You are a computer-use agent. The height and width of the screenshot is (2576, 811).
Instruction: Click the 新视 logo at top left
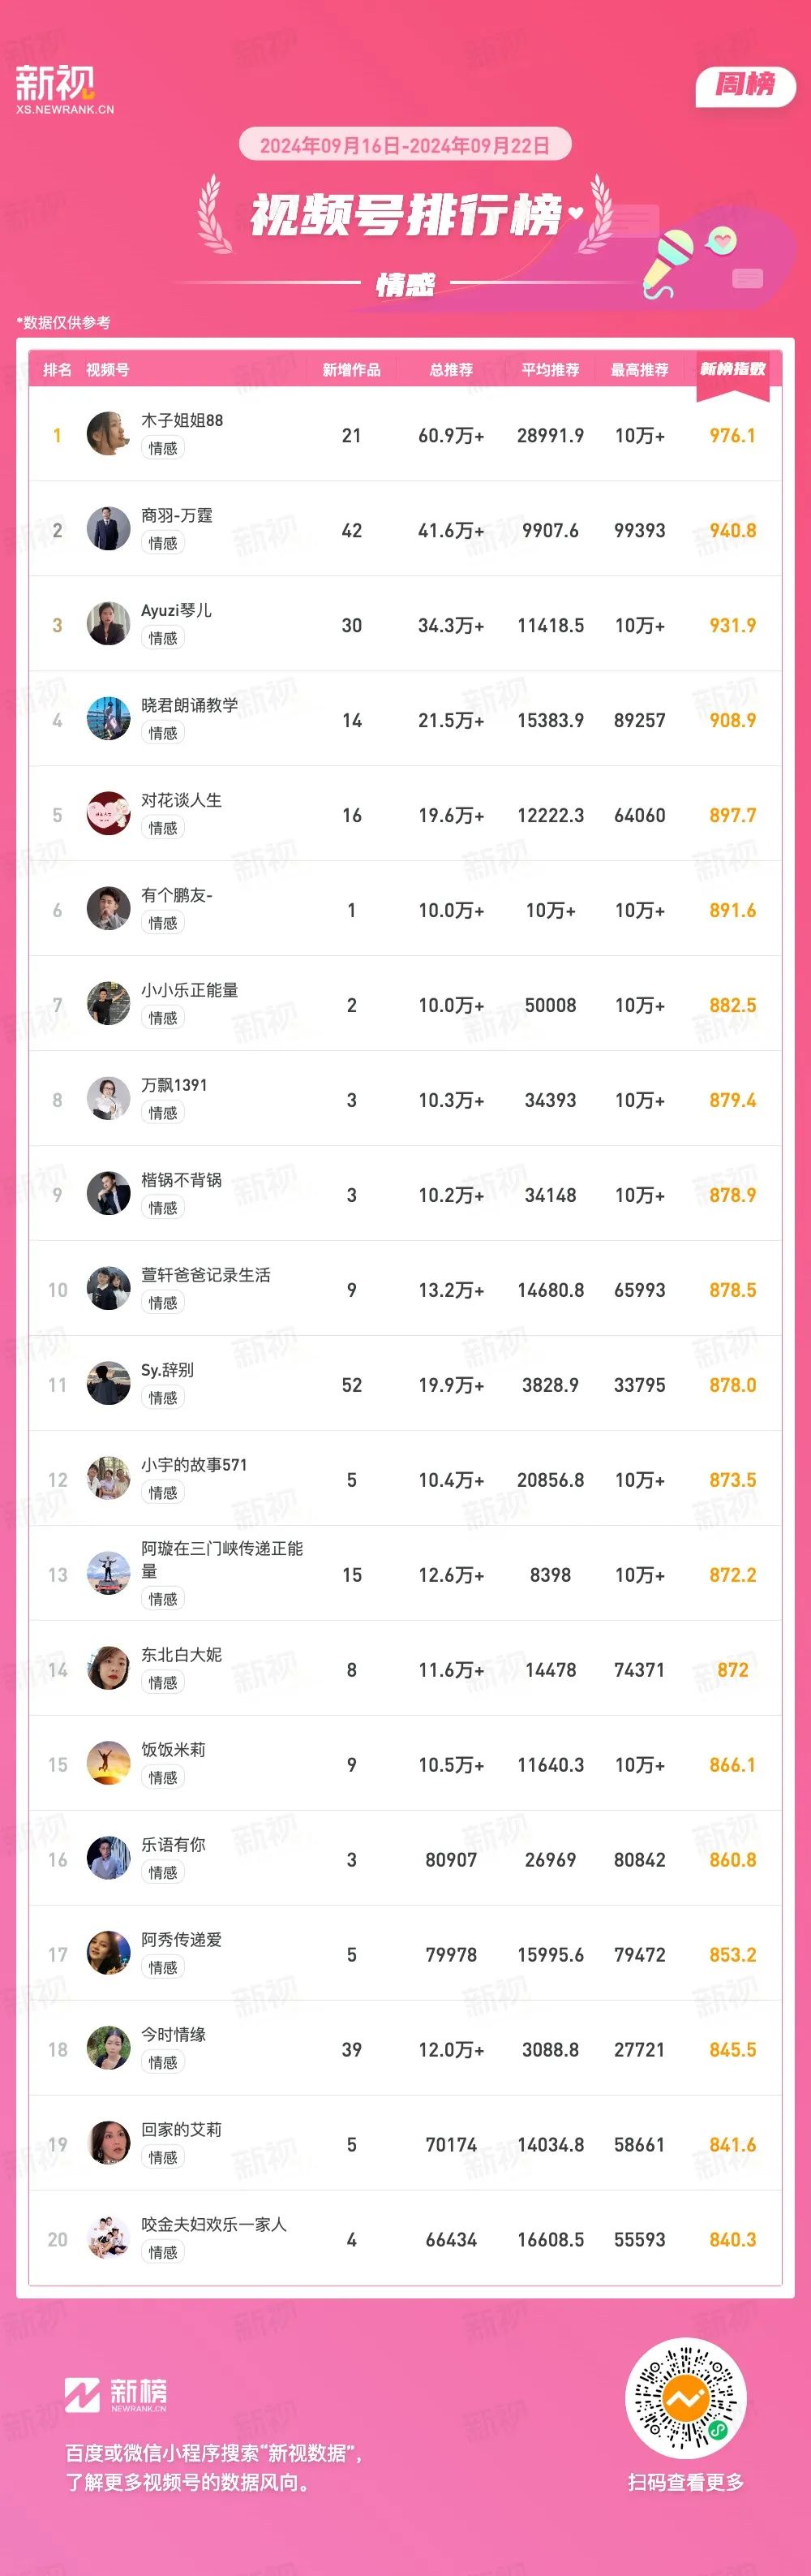point(64,90)
